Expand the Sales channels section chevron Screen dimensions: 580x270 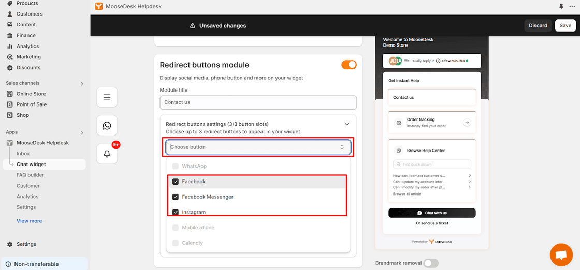(82, 83)
